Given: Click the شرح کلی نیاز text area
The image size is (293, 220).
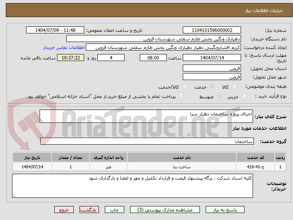Looking at the screenshot, I should point(146,116).
